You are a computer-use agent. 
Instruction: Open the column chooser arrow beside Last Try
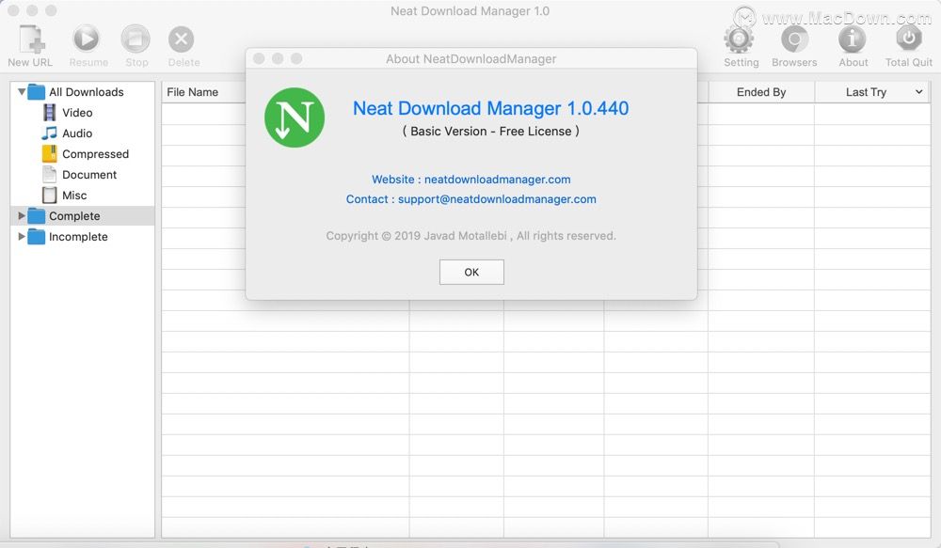[x=918, y=92]
